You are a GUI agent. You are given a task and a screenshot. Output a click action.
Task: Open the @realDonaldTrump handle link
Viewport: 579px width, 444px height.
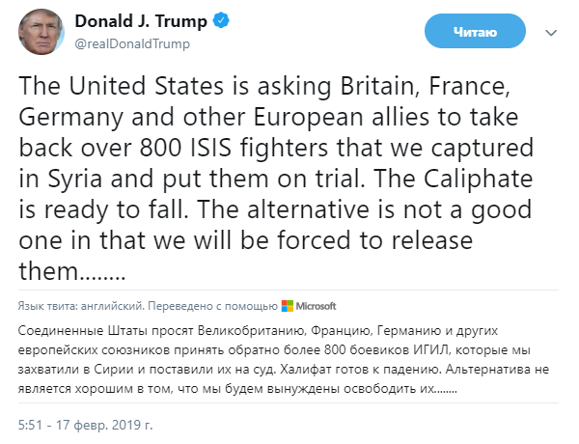click(x=124, y=43)
